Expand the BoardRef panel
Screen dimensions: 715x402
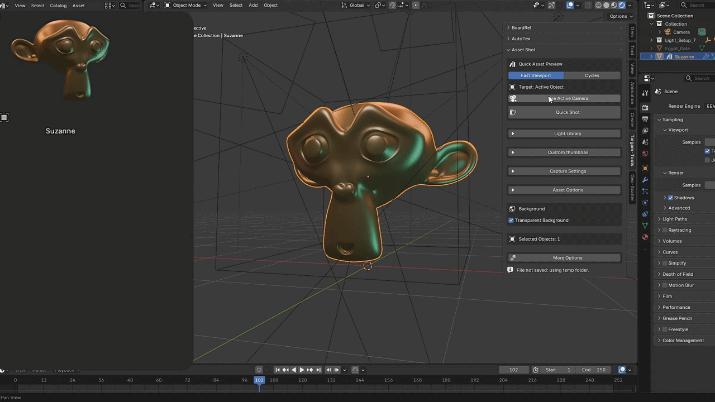pyautogui.click(x=564, y=27)
